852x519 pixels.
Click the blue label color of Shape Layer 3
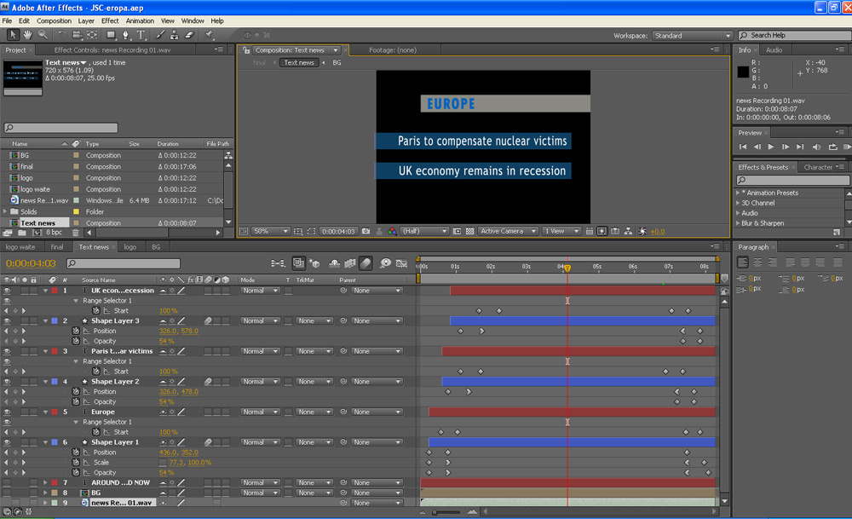[x=55, y=321]
